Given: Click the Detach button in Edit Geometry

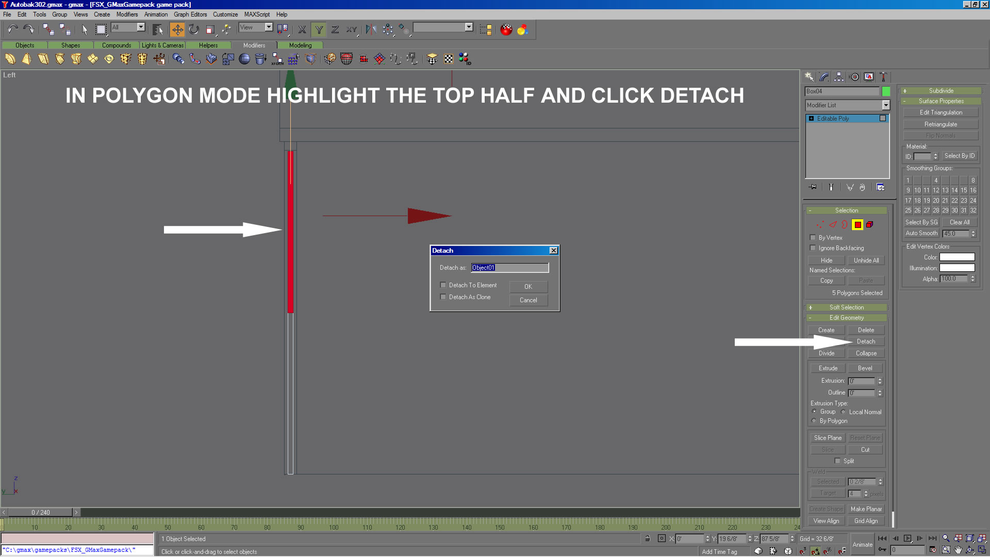Looking at the screenshot, I should click(866, 341).
